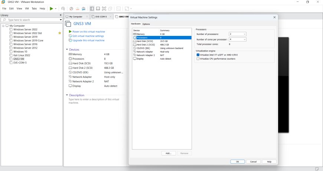Enable Virtualize CPU performance counters checkbox
The width and height of the screenshot is (323, 171).
[x=198, y=59]
